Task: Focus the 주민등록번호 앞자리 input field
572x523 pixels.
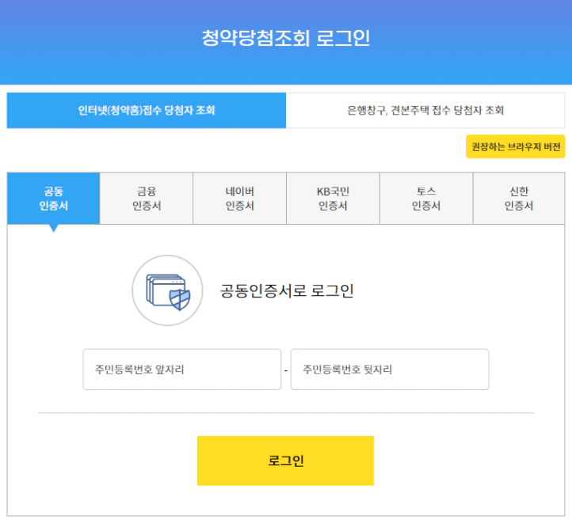Action: [x=182, y=370]
